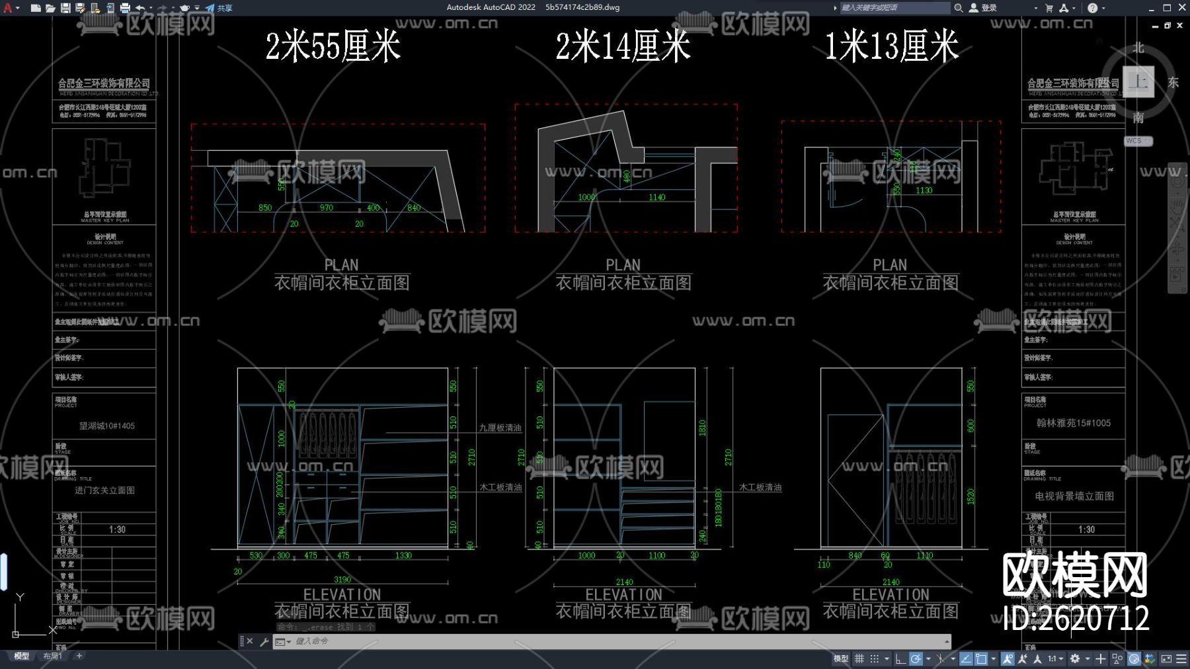
Task: Toggle ortho mode in status bar
Action: [x=900, y=659]
